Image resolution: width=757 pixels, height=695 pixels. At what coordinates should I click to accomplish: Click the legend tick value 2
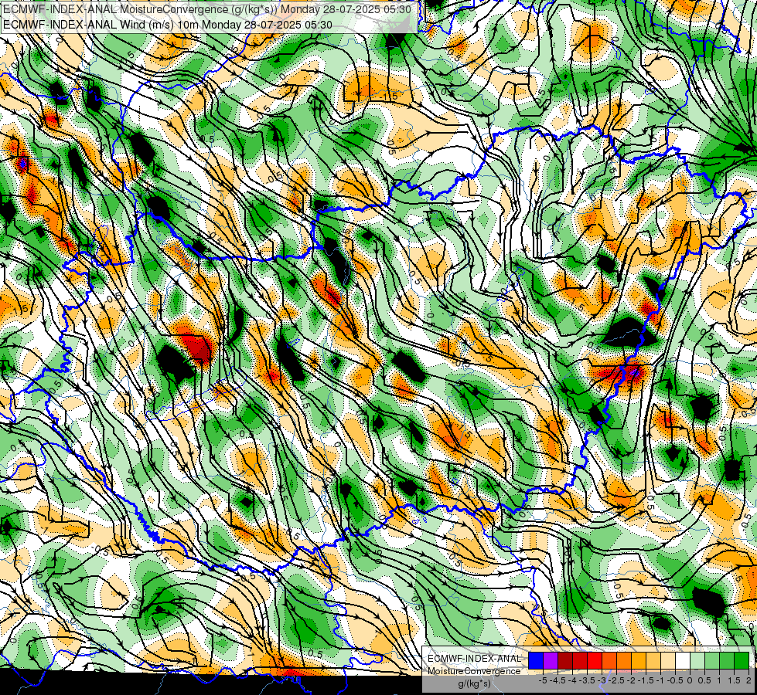(748, 680)
